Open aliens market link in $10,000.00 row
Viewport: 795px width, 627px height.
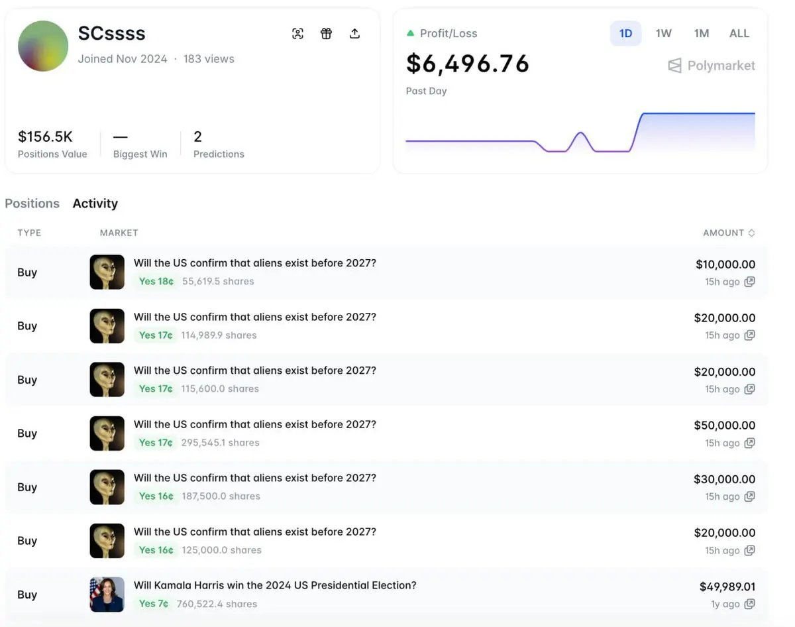coord(255,263)
